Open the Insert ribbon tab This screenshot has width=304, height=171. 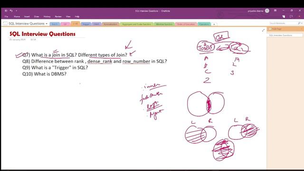[27, 17]
